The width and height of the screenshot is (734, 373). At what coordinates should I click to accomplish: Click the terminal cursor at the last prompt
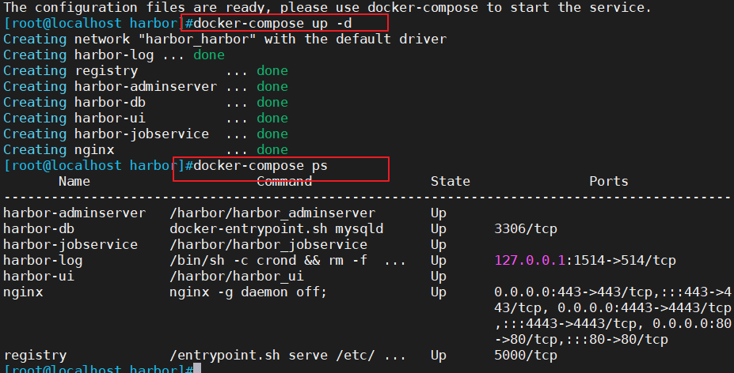pos(197,369)
